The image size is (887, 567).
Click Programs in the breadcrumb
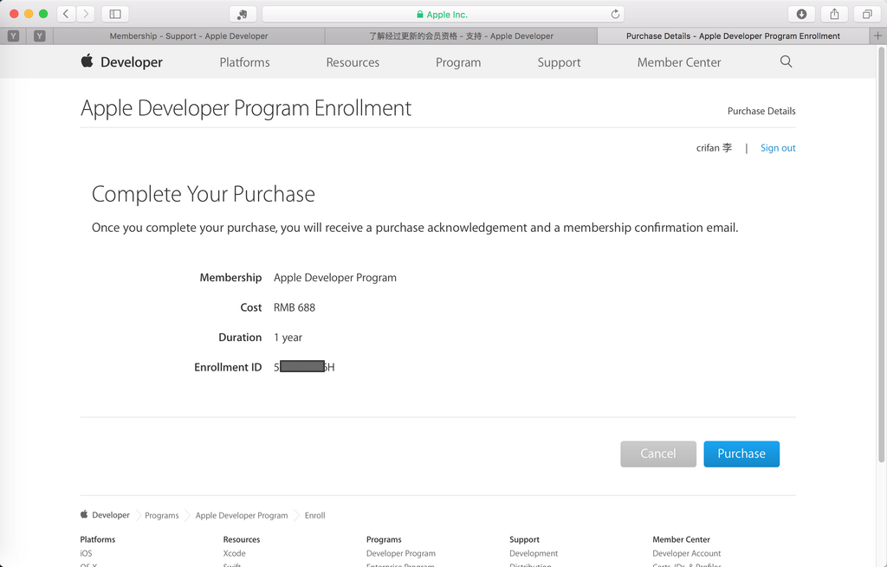point(162,516)
